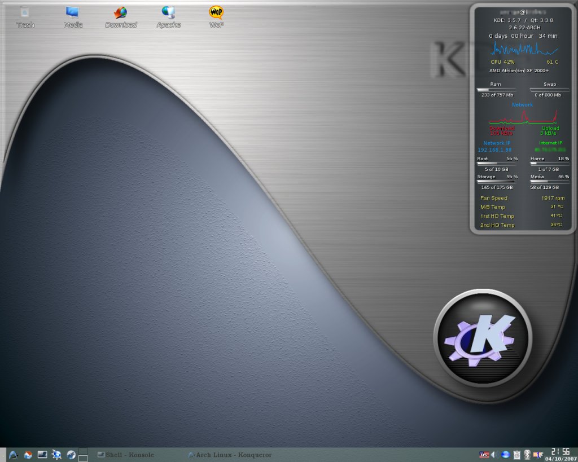Click the AMD Athlon(tm) XP 2000+ label

coord(519,71)
